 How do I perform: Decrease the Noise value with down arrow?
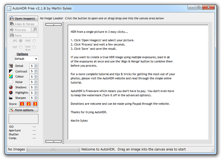(36, 83)
